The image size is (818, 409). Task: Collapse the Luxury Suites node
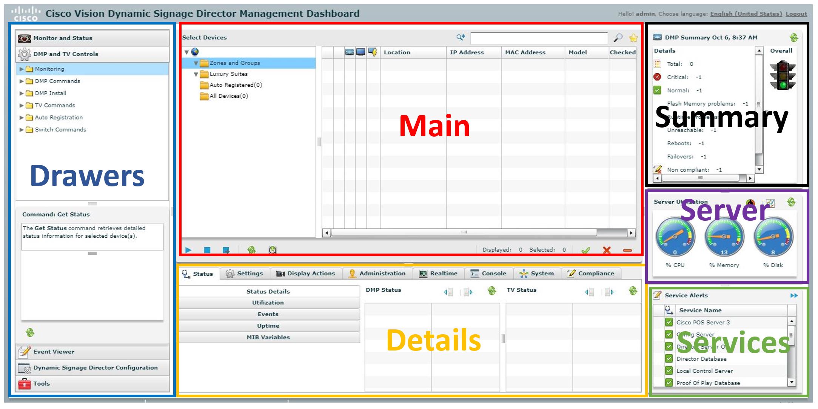[x=196, y=74]
